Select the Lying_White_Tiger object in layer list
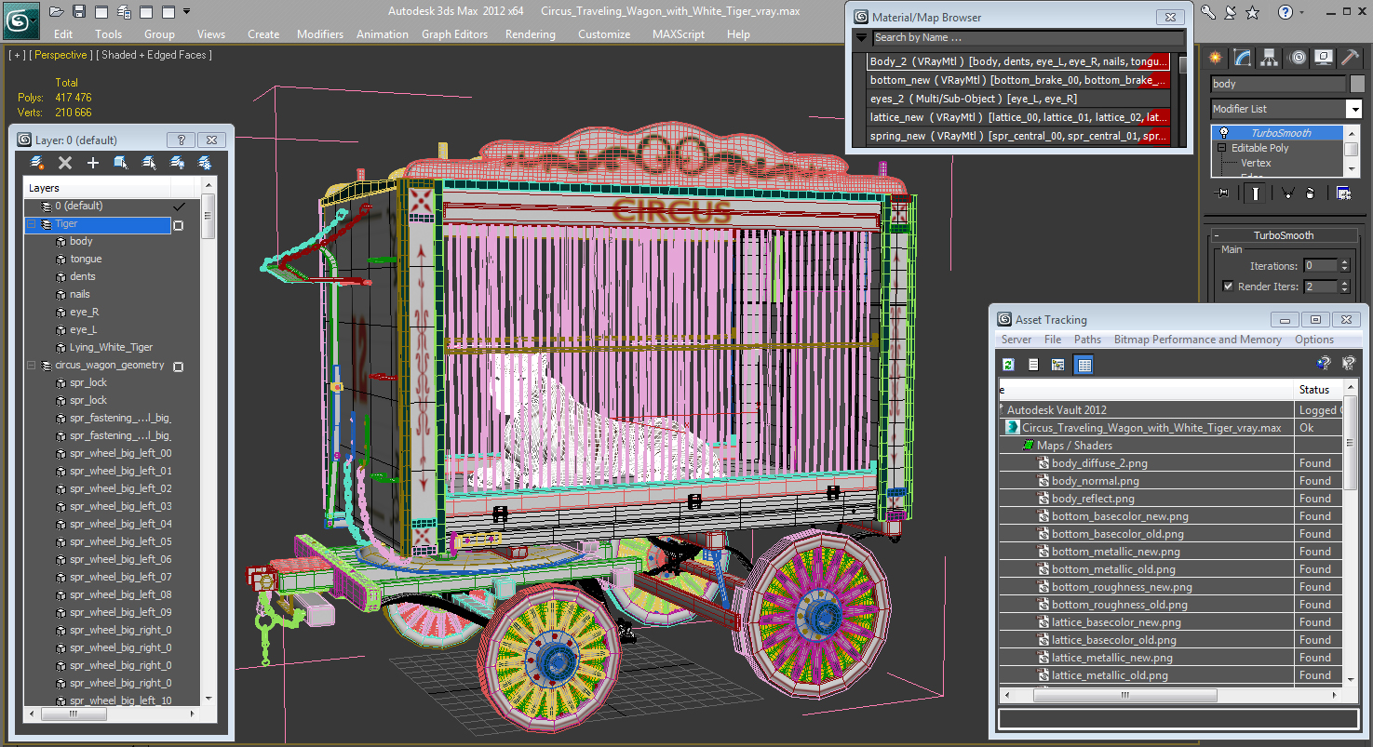Image resolution: width=1373 pixels, height=747 pixels. click(111, 347)
